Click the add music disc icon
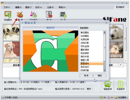130x100 pixels. (x=34, y=14)
